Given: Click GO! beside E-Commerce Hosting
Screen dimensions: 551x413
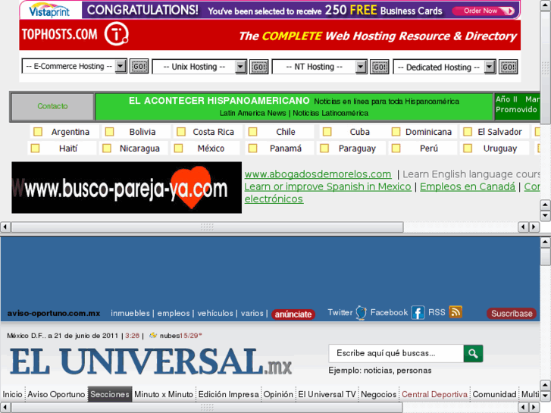Looking at the screenshot, I should click(139, 67).
